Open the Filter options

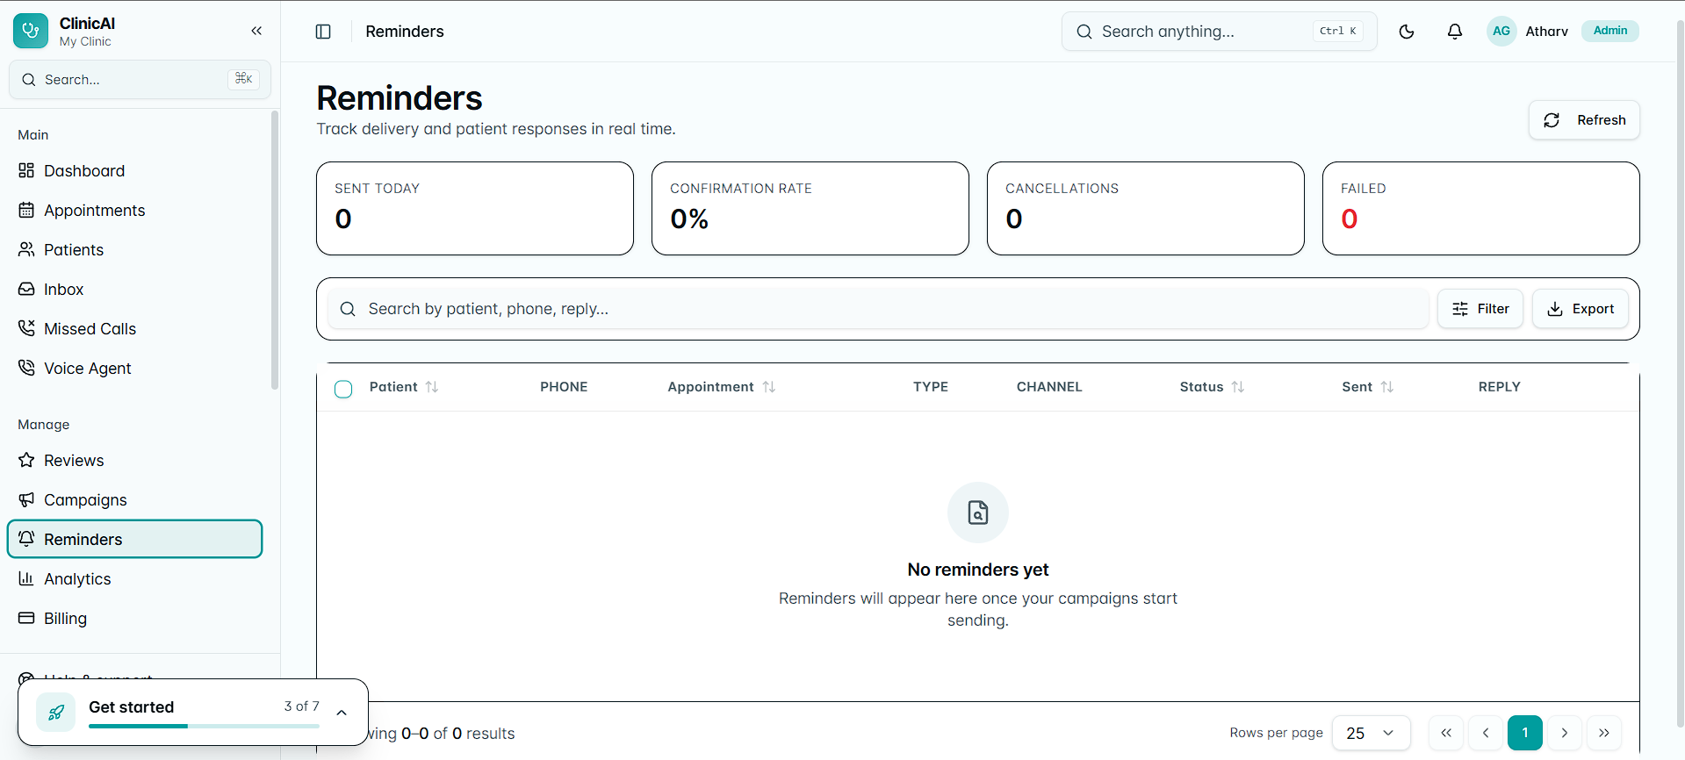pyautogui.click(x=1480, y=309)
